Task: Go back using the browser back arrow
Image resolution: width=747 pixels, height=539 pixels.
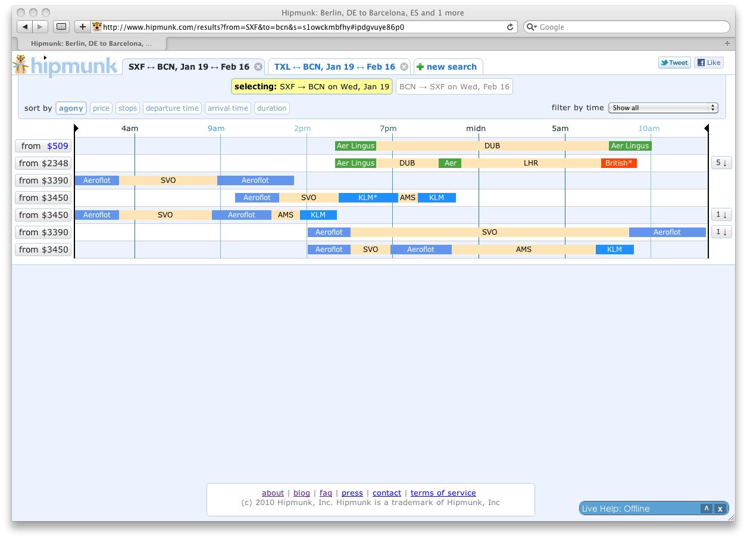Action: (25, 27)
